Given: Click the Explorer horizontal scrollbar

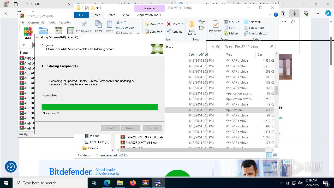Looking at the screenshot, I should [x=193, y=150].
